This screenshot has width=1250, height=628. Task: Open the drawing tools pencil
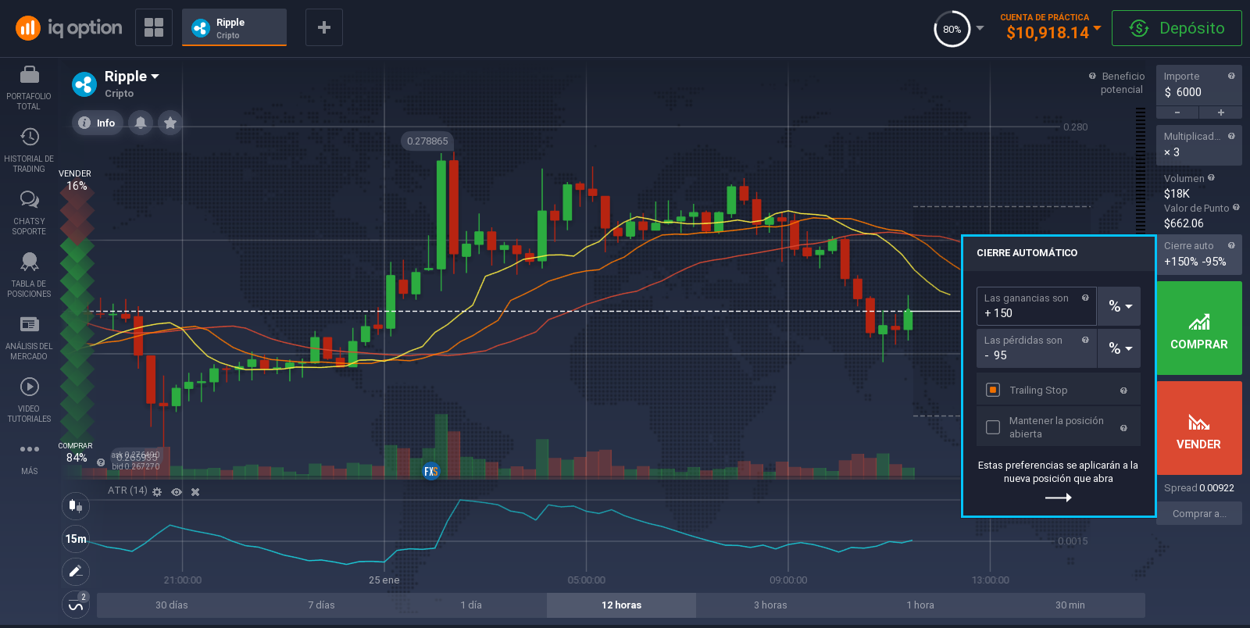click(x=76, y=572)
